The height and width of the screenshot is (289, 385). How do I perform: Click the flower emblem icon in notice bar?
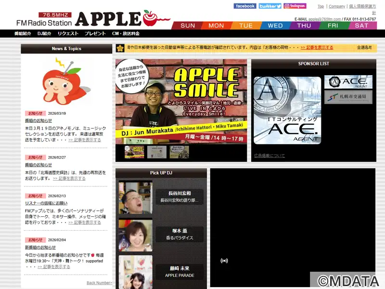[120, 48]
